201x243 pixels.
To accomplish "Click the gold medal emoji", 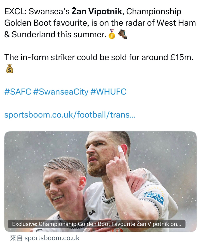I will (112, 34).
